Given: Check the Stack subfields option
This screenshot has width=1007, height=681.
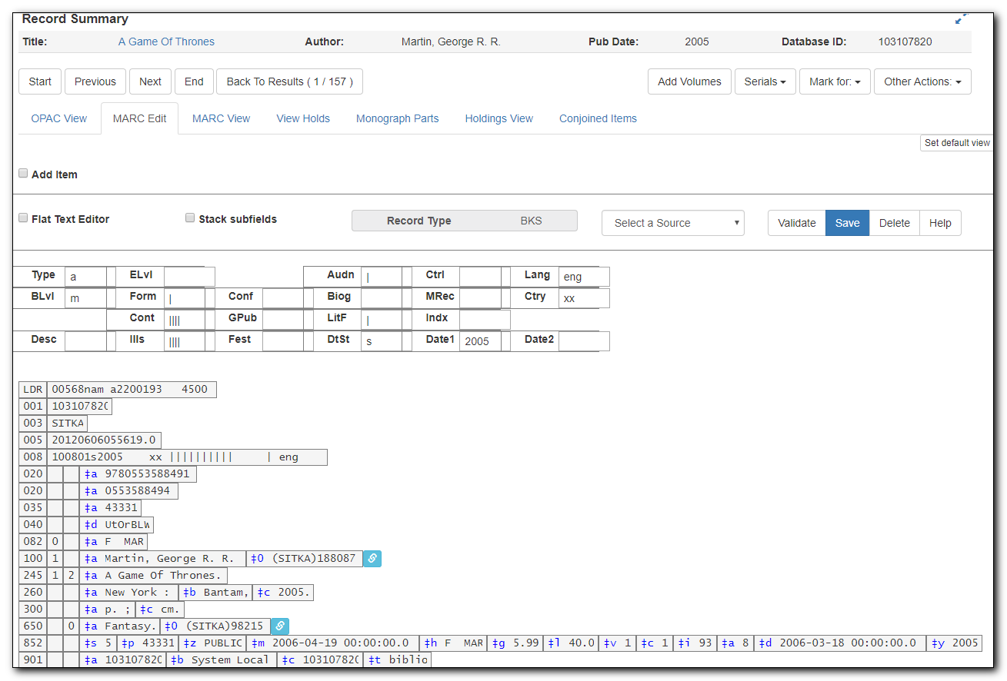Looking at the screenshot, I should pos(190,218).
